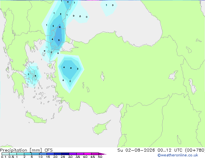Viewport: 205px width, 158px height.
Task: Select the 2 to 5 mm legend swatch
Action: click(28, 154)
